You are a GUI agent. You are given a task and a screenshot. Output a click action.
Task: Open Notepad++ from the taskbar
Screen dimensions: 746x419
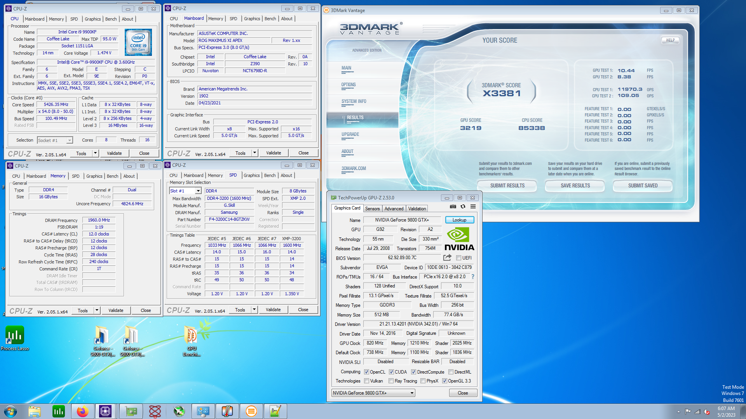click(x=275, y=411)
